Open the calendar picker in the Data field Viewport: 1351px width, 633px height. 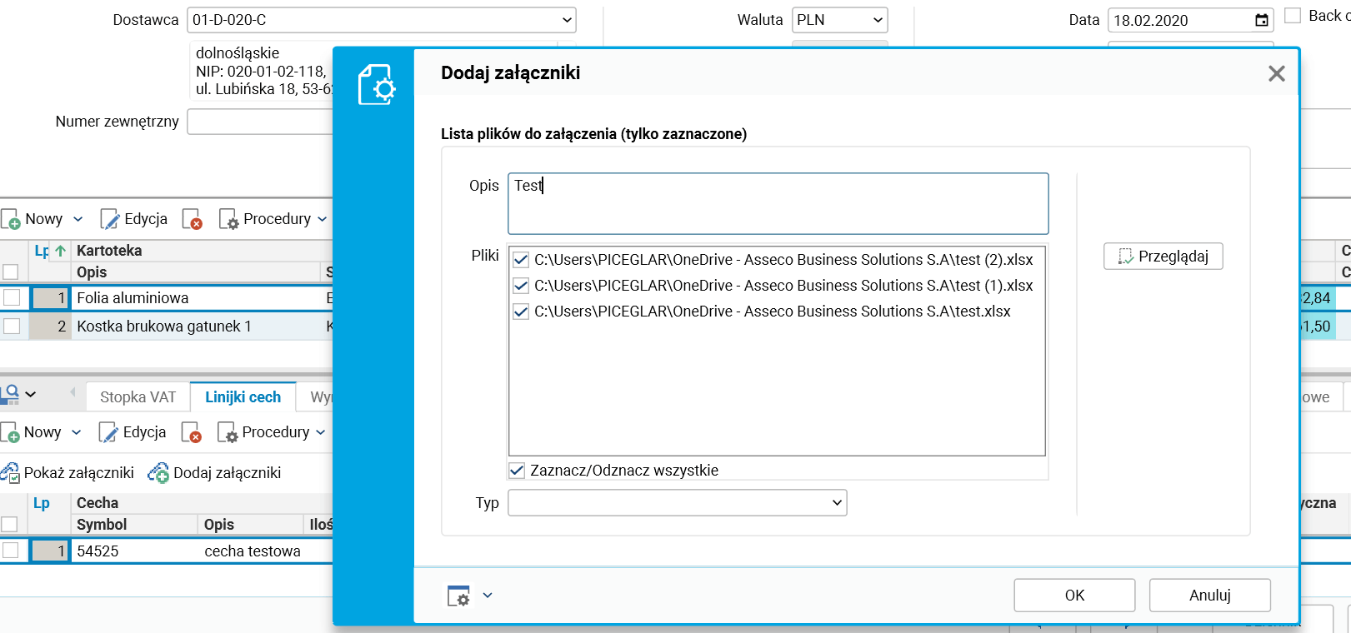click(1262, 20)
